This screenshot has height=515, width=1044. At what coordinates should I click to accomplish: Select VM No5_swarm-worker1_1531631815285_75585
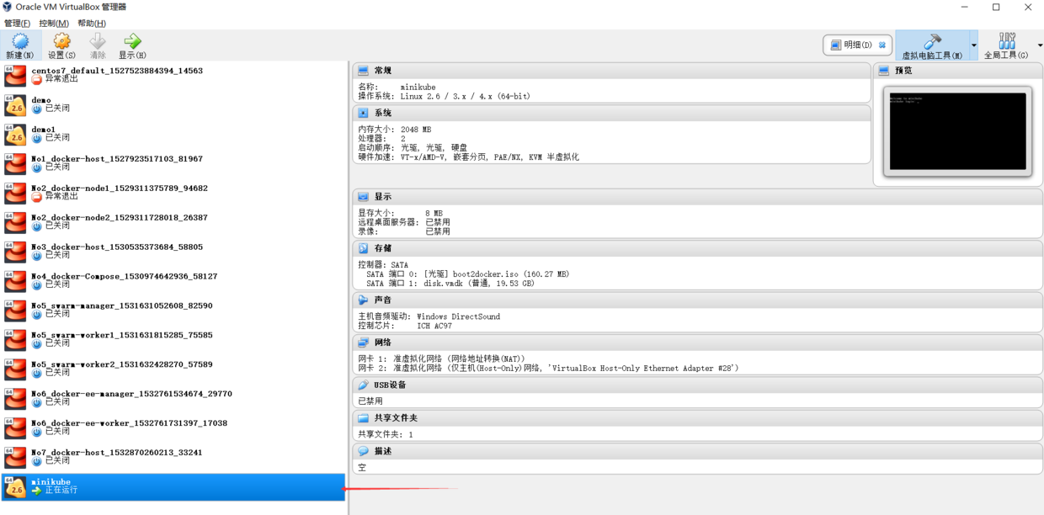click(174, 340)
